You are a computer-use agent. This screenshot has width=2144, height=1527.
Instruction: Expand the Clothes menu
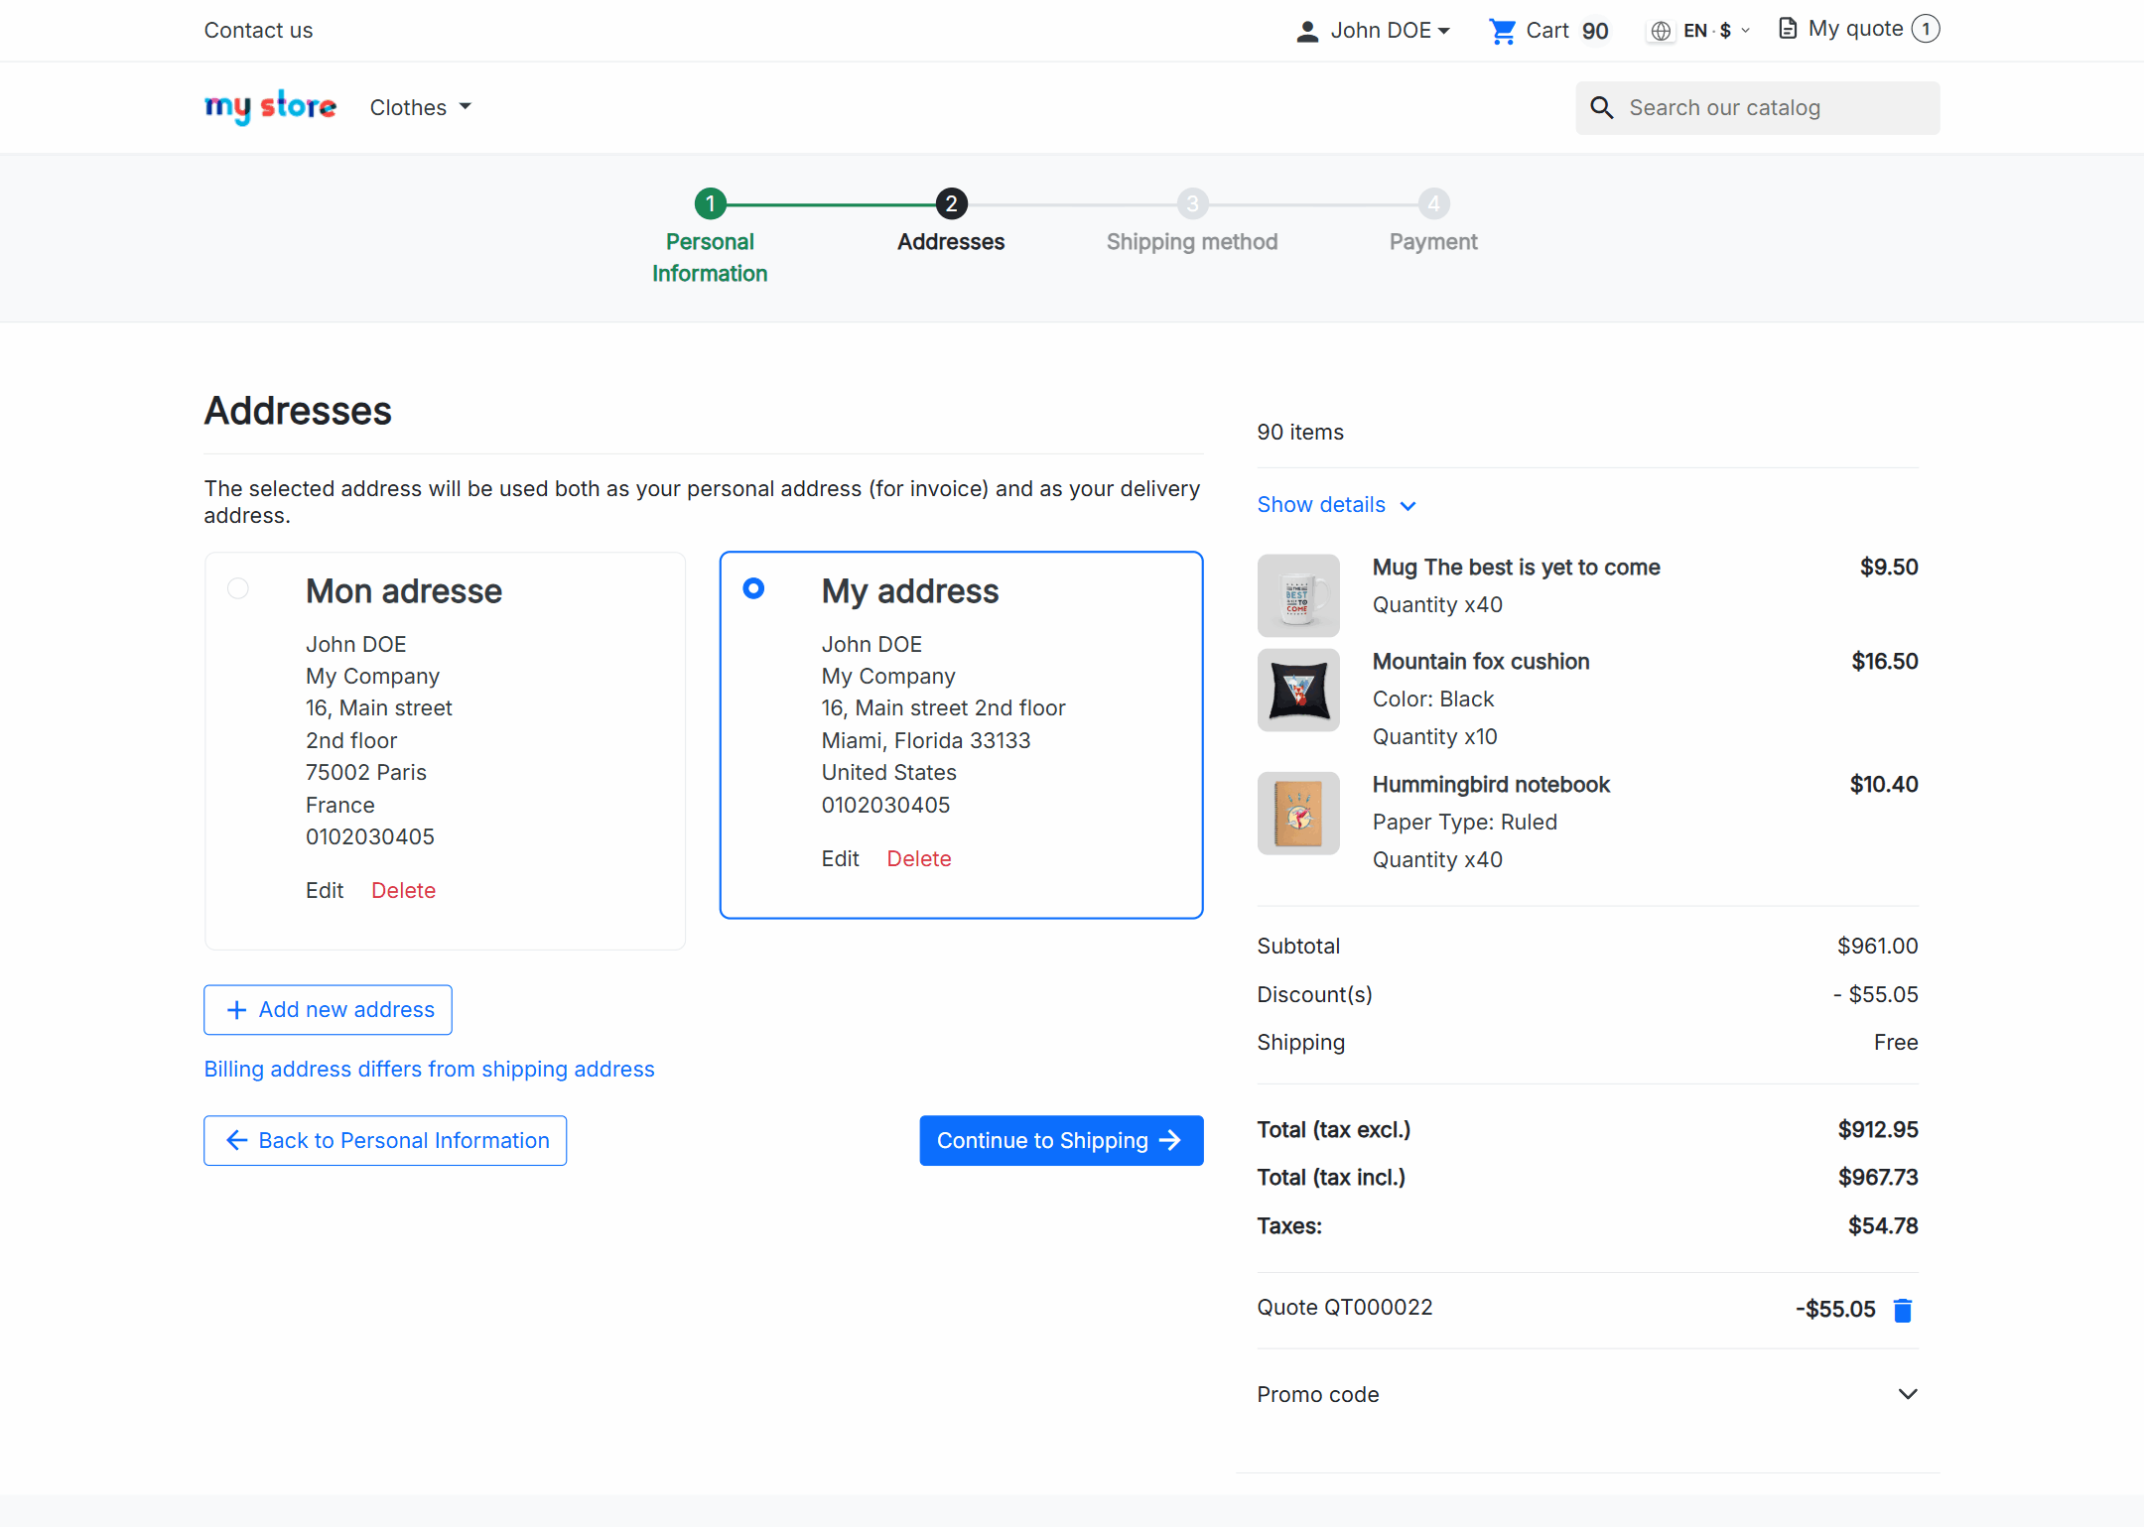(421, 107)
